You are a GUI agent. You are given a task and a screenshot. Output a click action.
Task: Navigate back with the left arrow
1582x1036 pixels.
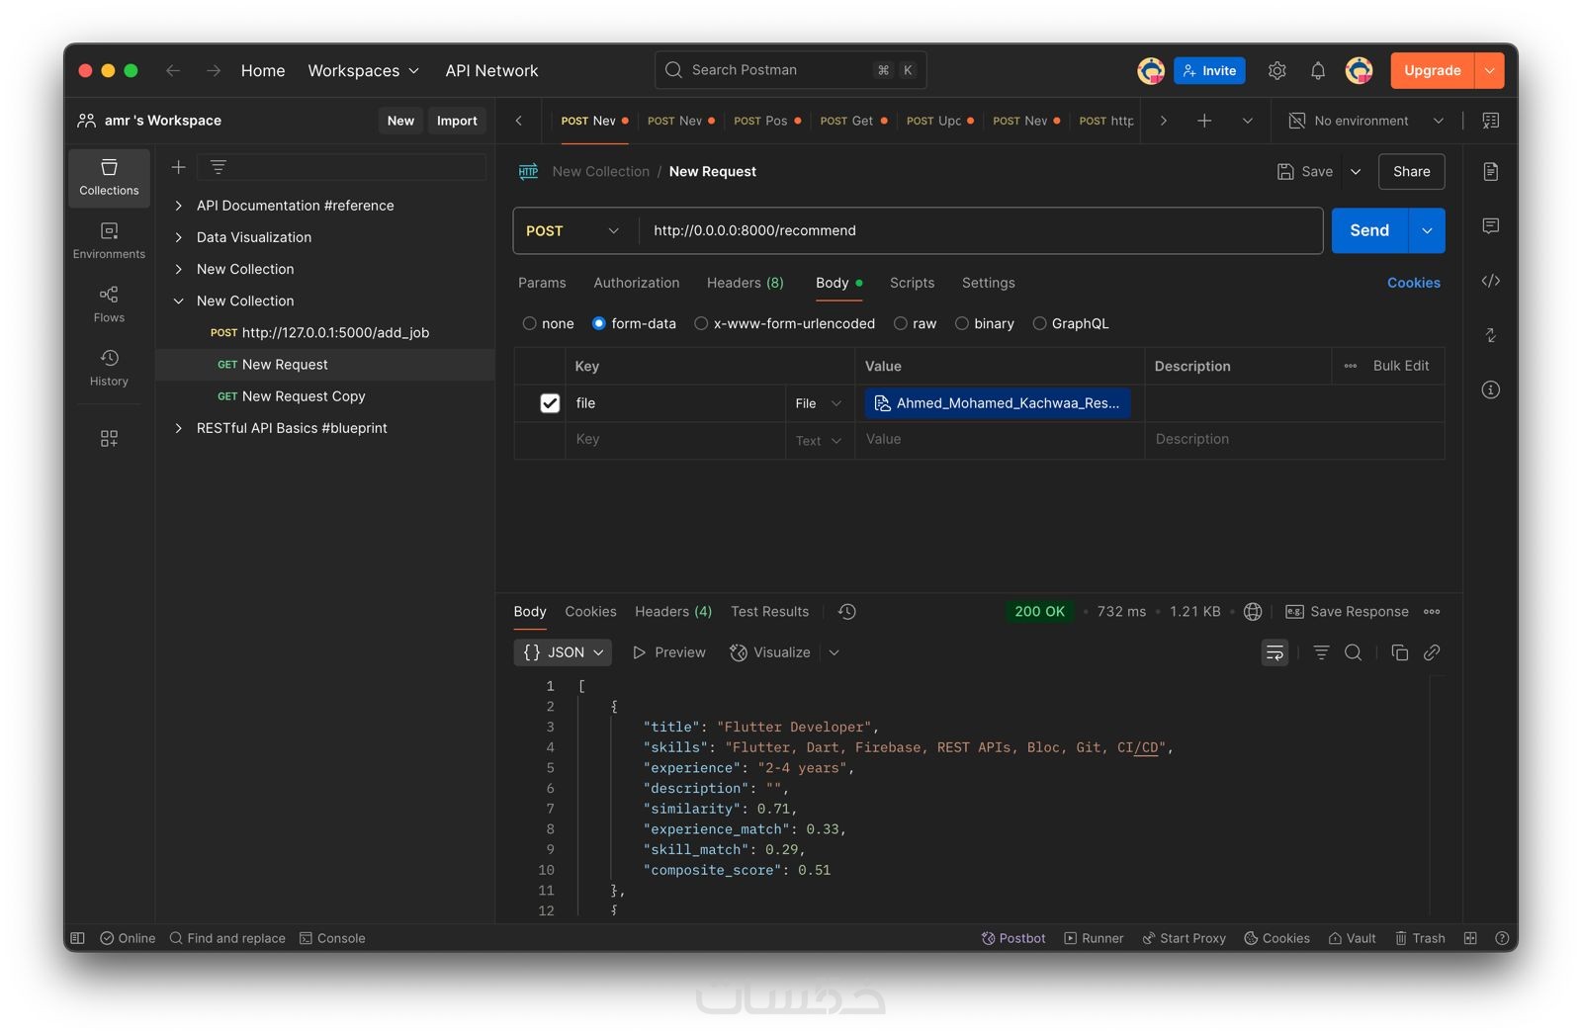coord(173,70)
